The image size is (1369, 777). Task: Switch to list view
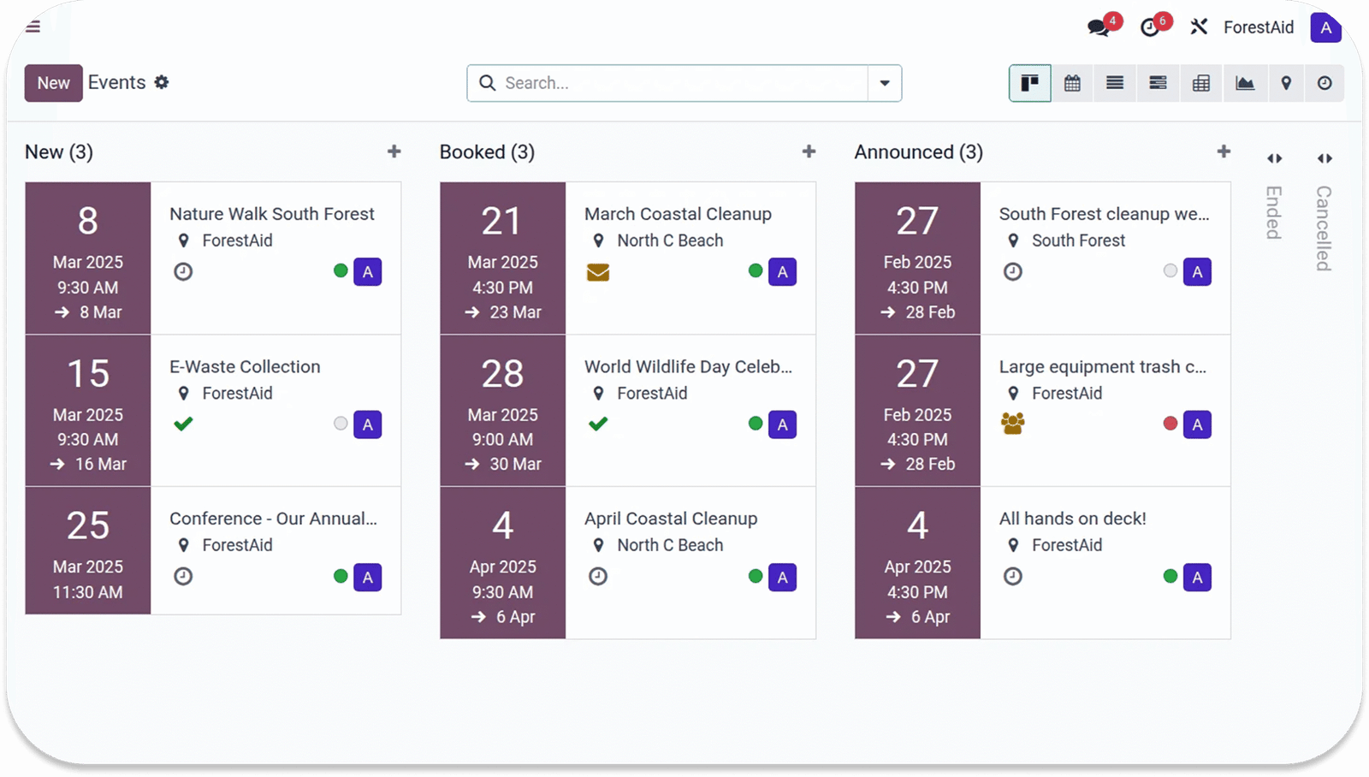(x=1115, y=83)
